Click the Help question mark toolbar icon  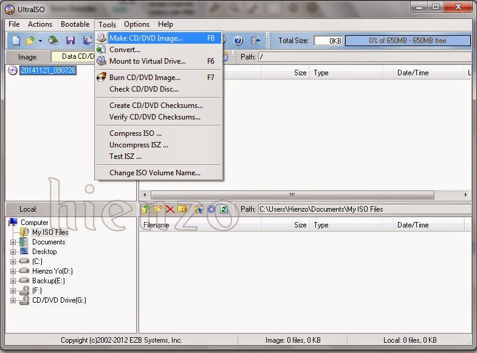click(238, 41)
